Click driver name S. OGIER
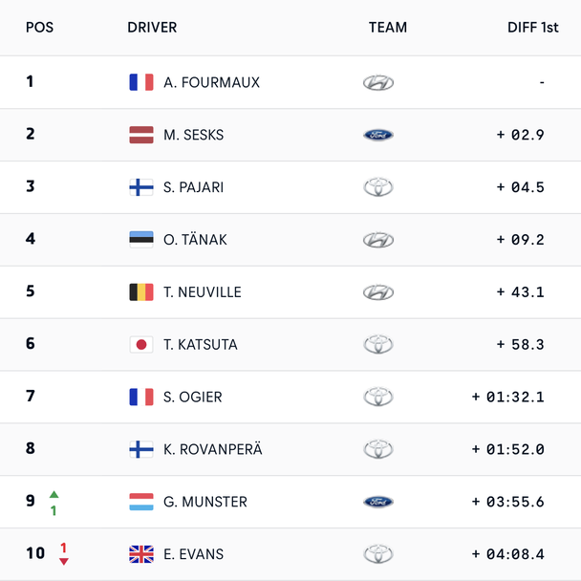The width and height of the screenshot is (581, 581). 192,397
